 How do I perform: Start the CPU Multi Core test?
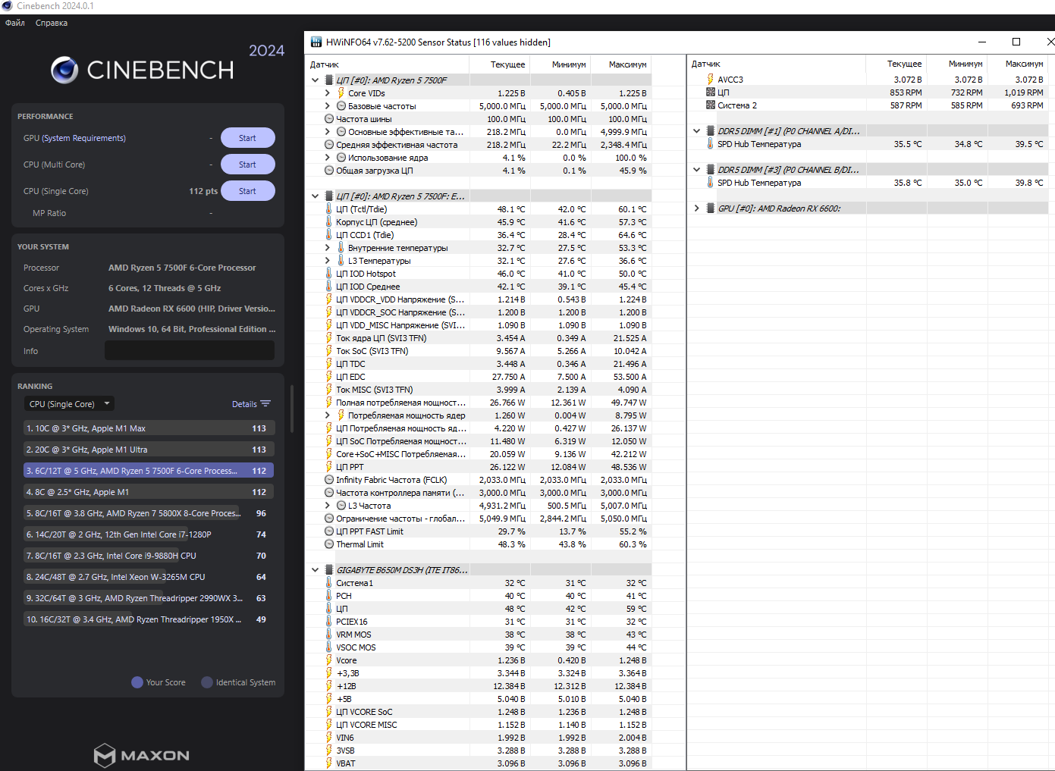point(247,165)
